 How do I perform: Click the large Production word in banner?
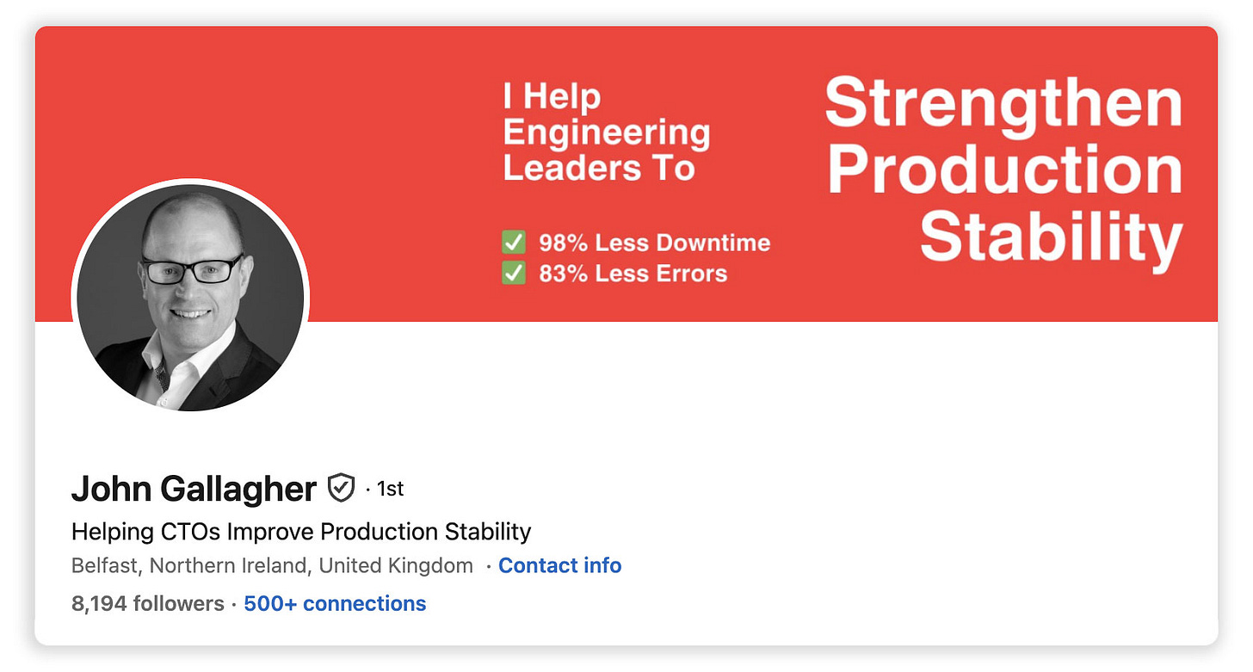tap(1005, 170)
